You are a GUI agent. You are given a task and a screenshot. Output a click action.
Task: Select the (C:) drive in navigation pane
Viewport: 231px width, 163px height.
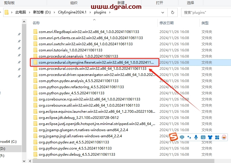(x=8, y=142)
